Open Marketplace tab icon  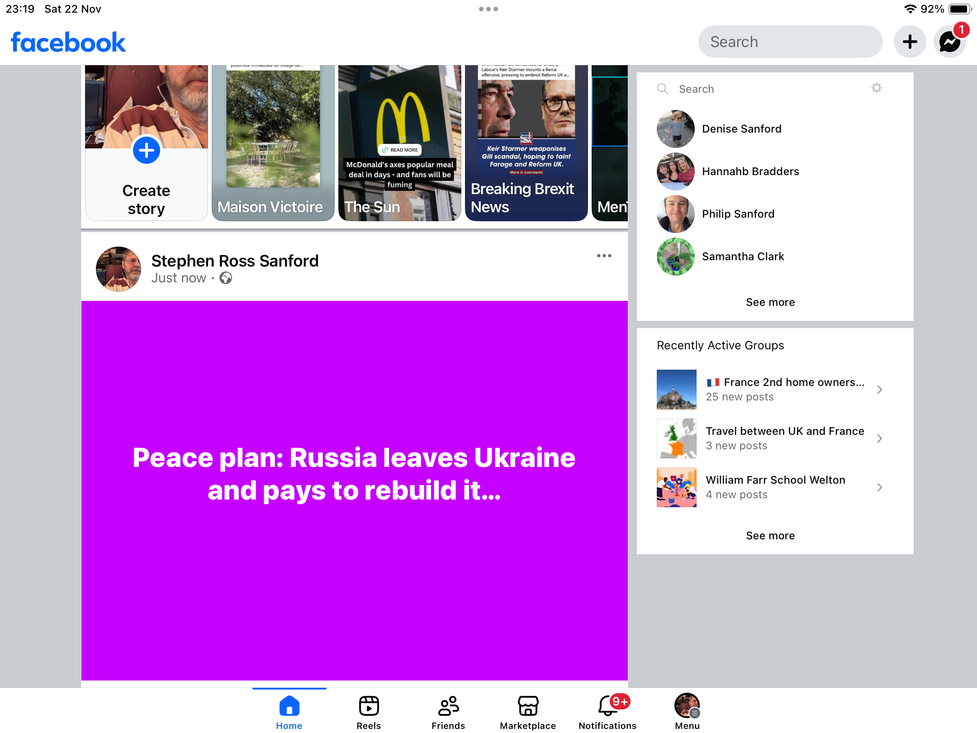(528, 706)
